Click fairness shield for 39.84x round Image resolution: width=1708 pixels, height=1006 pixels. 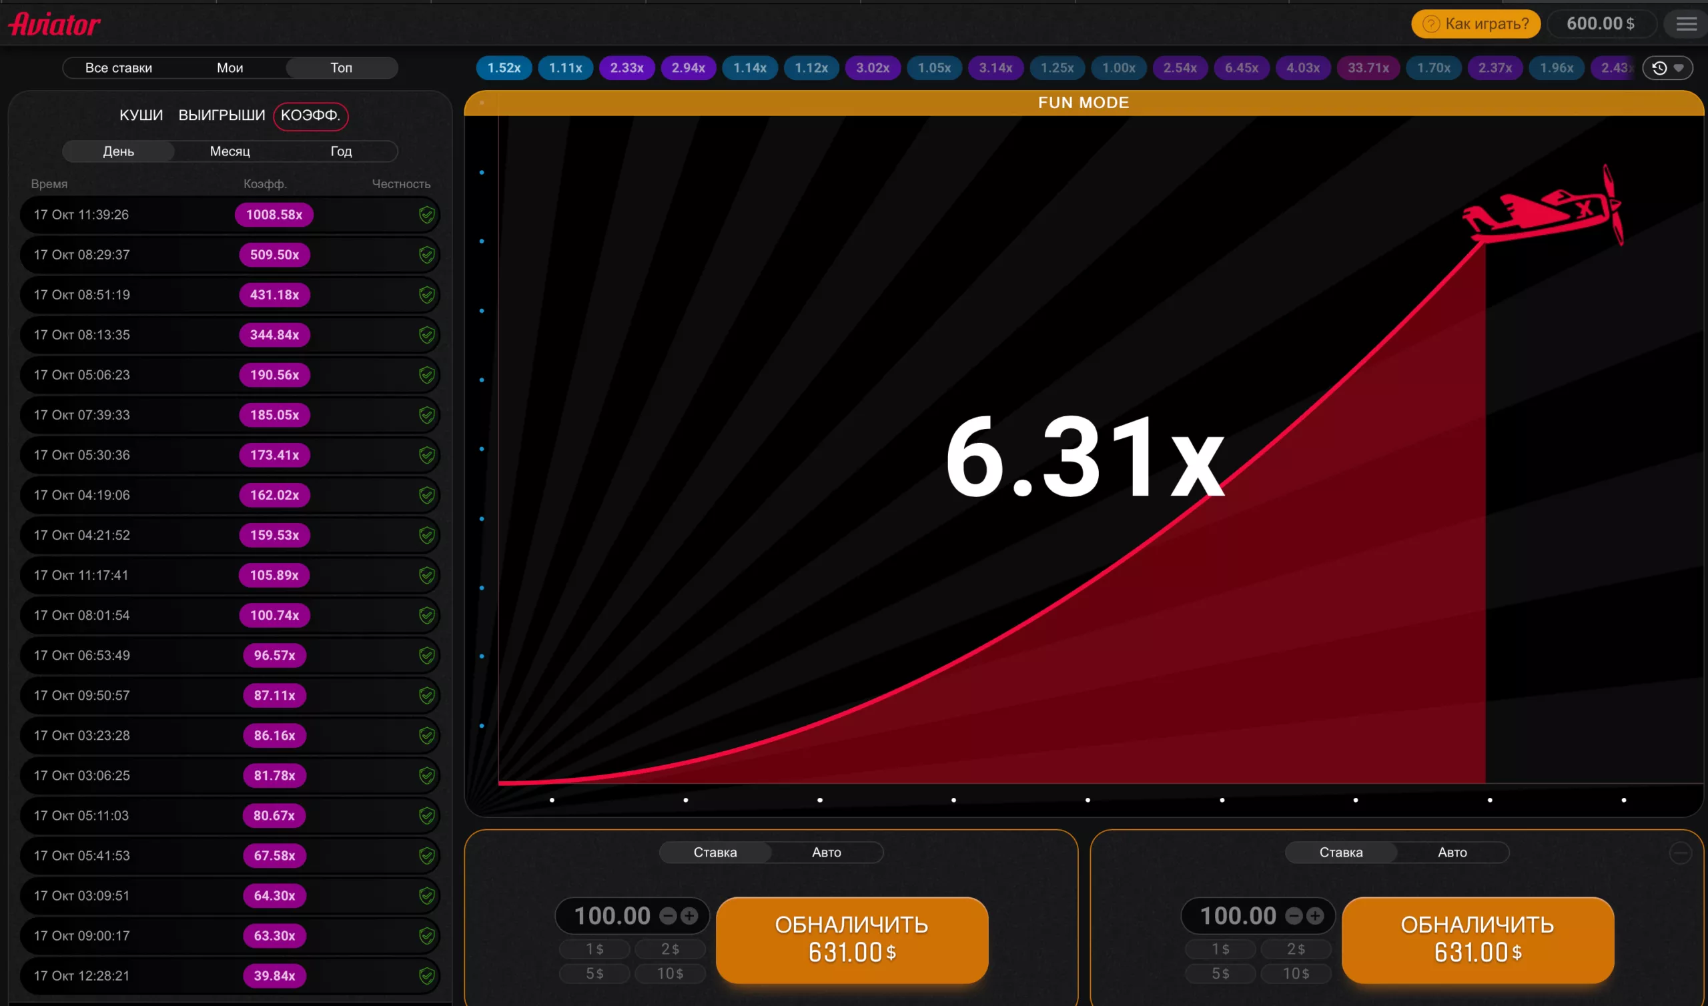[x=426, y=975]
